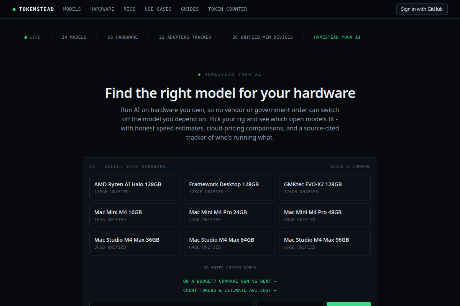
Task: Click the LIVE status indicator
Action: [x=33, y=37]
